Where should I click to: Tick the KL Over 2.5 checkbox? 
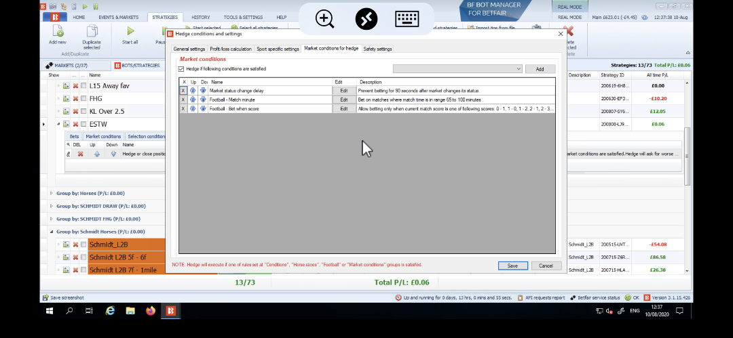click(83, 111)
